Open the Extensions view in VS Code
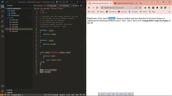 2,26
